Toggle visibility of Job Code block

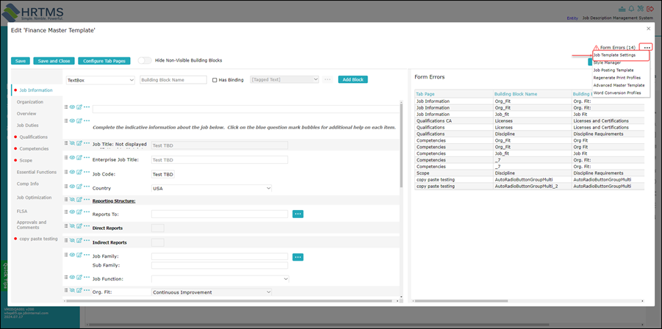tap(72, 172)
